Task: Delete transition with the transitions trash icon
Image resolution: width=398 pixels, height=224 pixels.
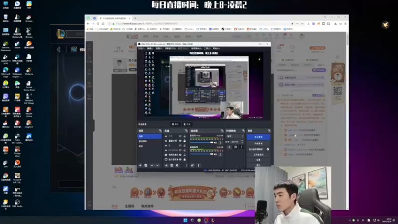Action: (x=235, y=147)
